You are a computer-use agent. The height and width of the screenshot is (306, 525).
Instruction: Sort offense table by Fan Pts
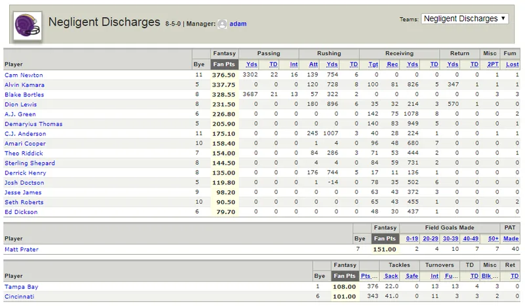coord(224,64)
